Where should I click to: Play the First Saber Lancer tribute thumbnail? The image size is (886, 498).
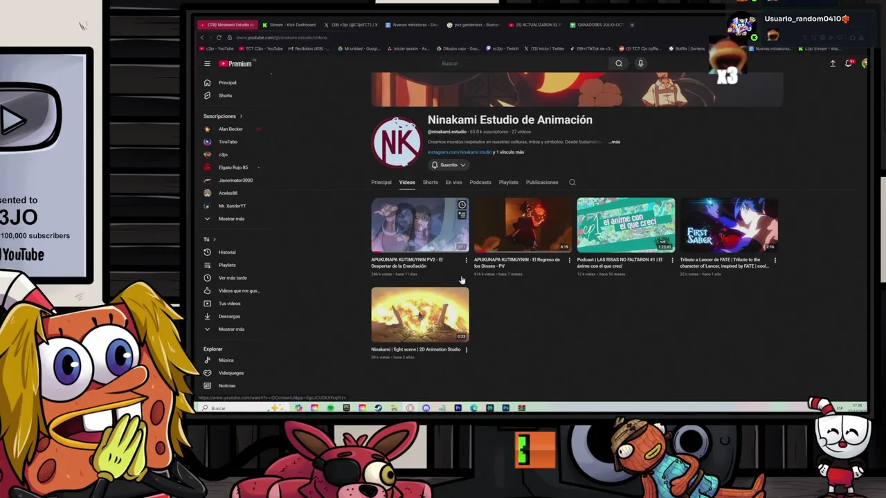729,225
